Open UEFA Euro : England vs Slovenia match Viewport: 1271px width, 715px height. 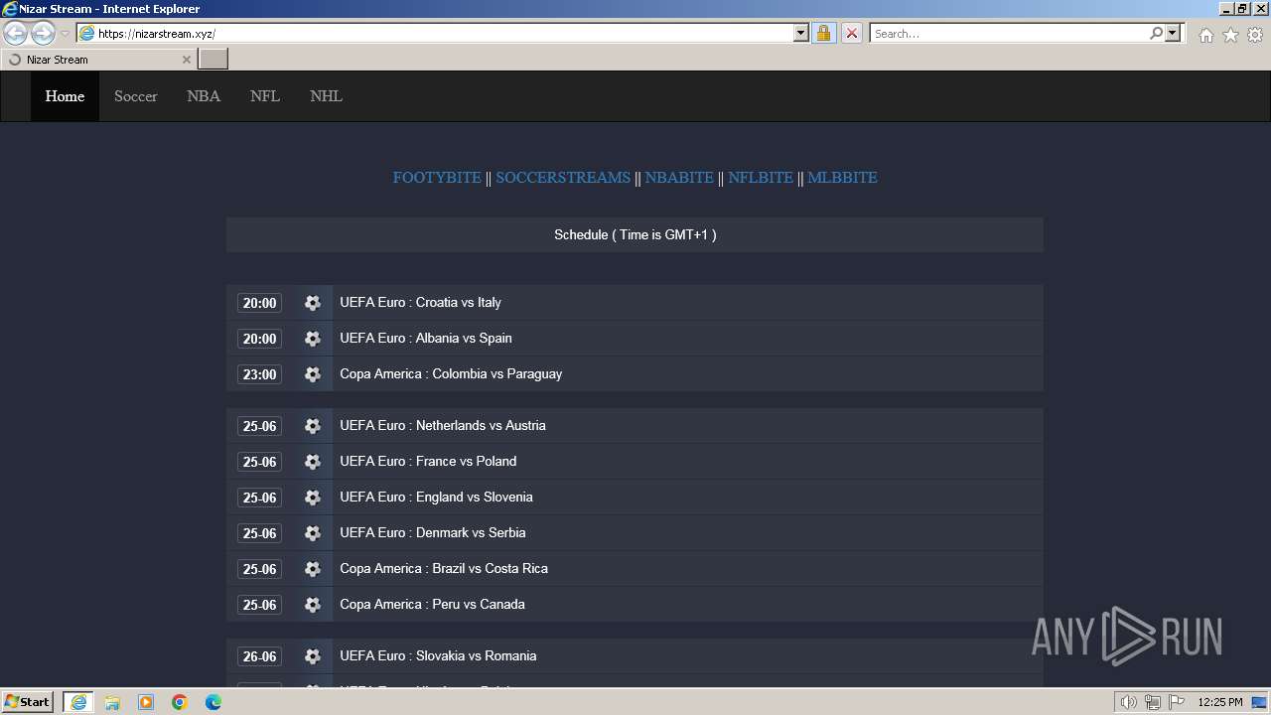pyautogui.click(x=436, y=498)
